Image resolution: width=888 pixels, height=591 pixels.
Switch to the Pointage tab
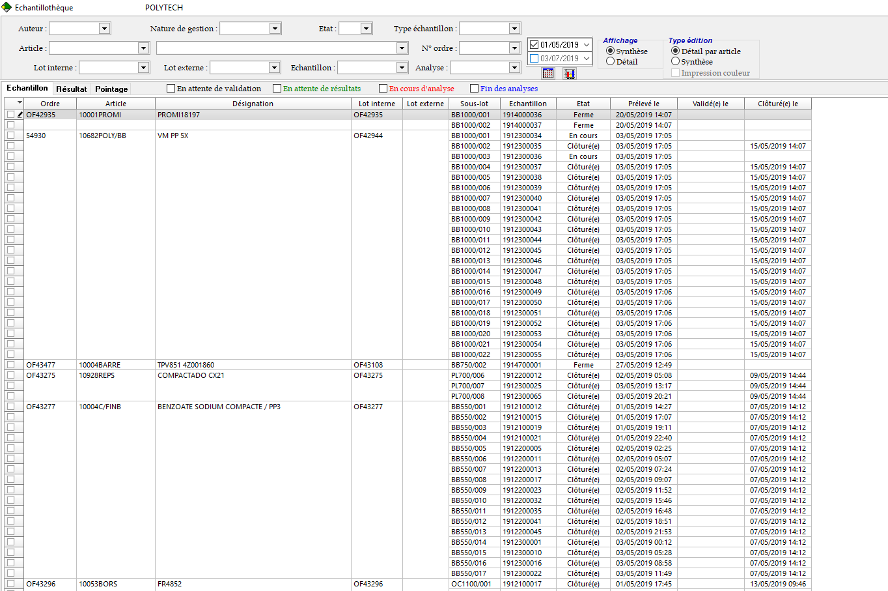pos(111,89)
